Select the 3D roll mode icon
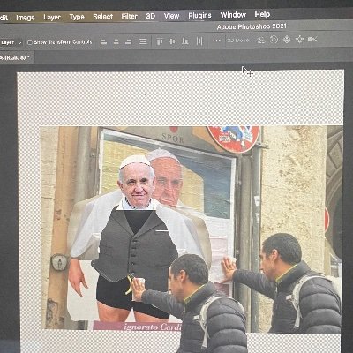353x353 pixels. (274, 40)
